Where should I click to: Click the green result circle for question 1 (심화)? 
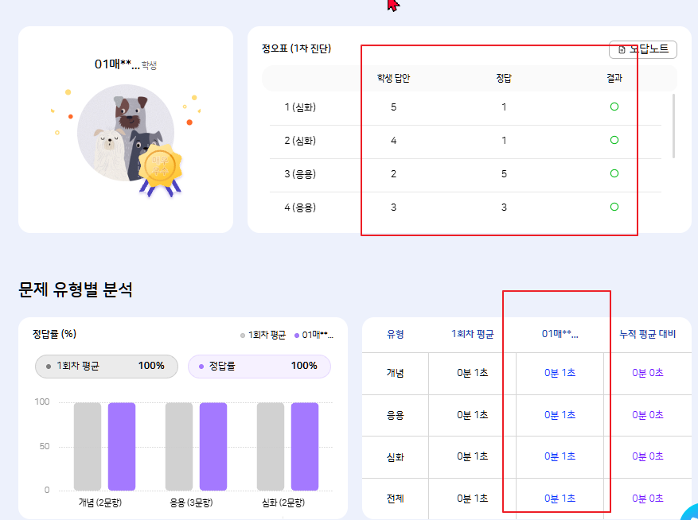[614, 107]
